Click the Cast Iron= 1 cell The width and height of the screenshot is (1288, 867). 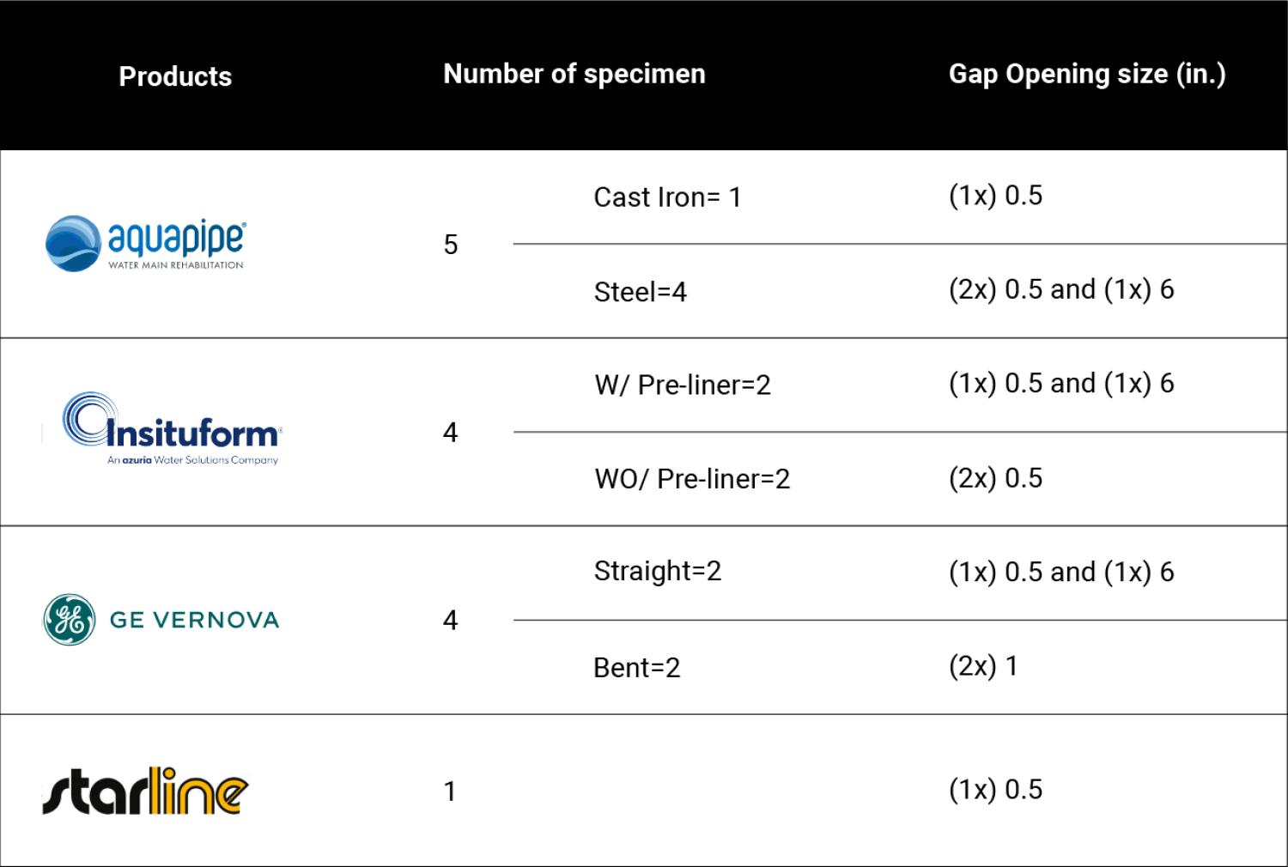pos(667,197)
